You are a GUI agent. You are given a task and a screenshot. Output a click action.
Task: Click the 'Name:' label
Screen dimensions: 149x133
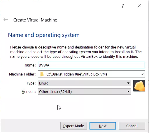[30, 65]
